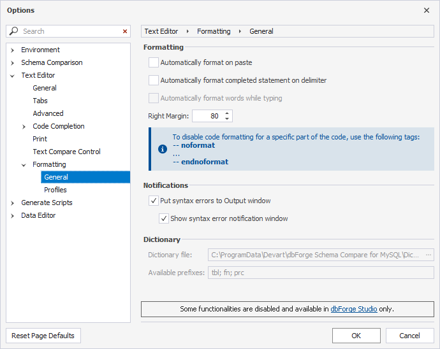
Task: Close the Options dialog
Action: [427, 10]
